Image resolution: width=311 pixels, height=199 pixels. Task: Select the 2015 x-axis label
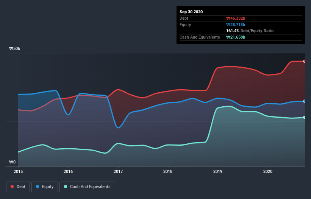click(18, 171)
